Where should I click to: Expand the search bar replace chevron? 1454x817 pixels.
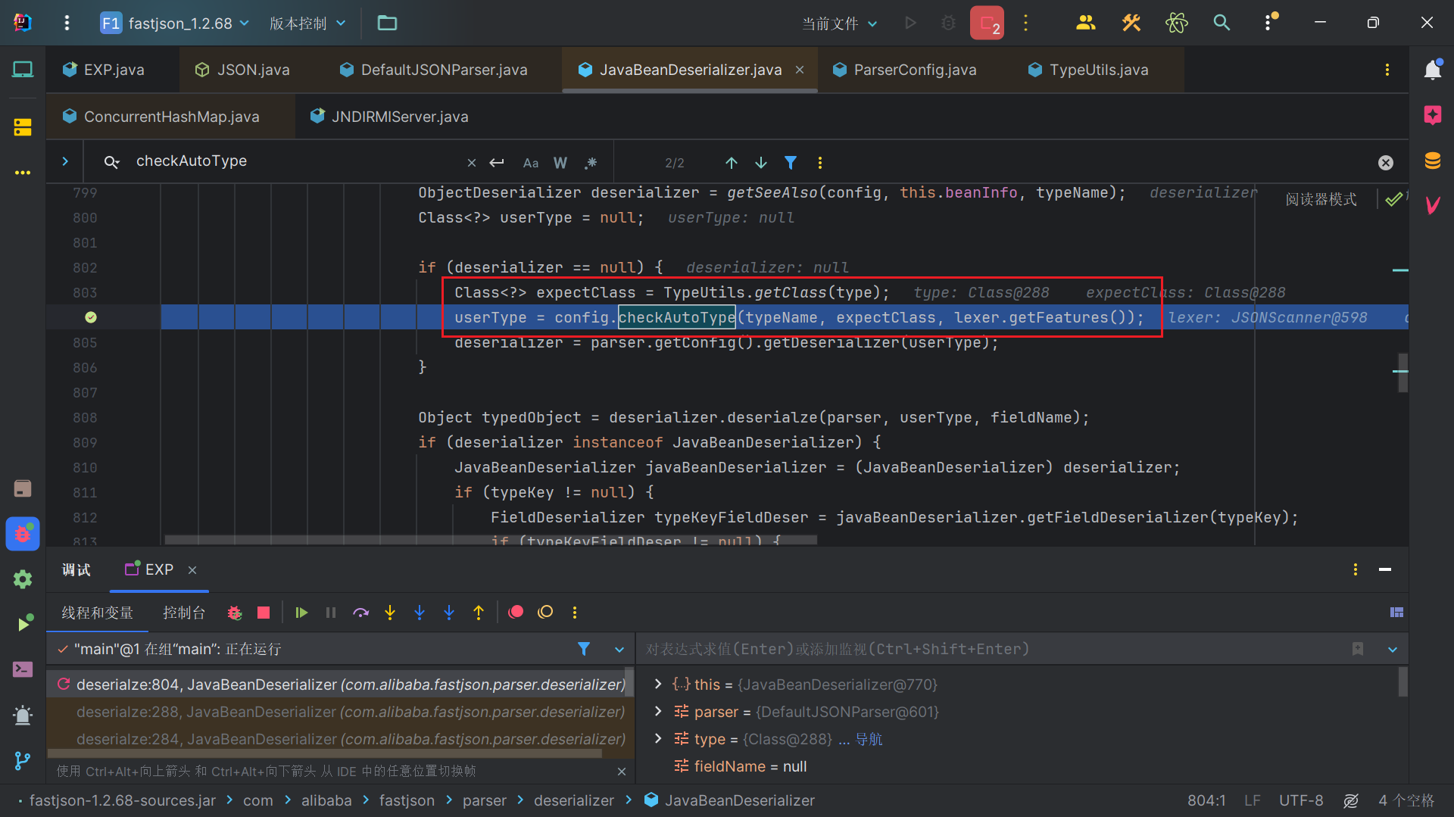pyautogui.click(x=65, y=161)
